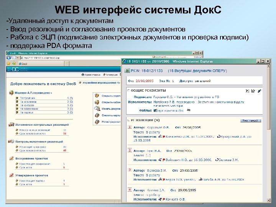Click the resolution number 3 icon by Беляєва З.М.
276x207 pixels.
click(x=130, y=170)
